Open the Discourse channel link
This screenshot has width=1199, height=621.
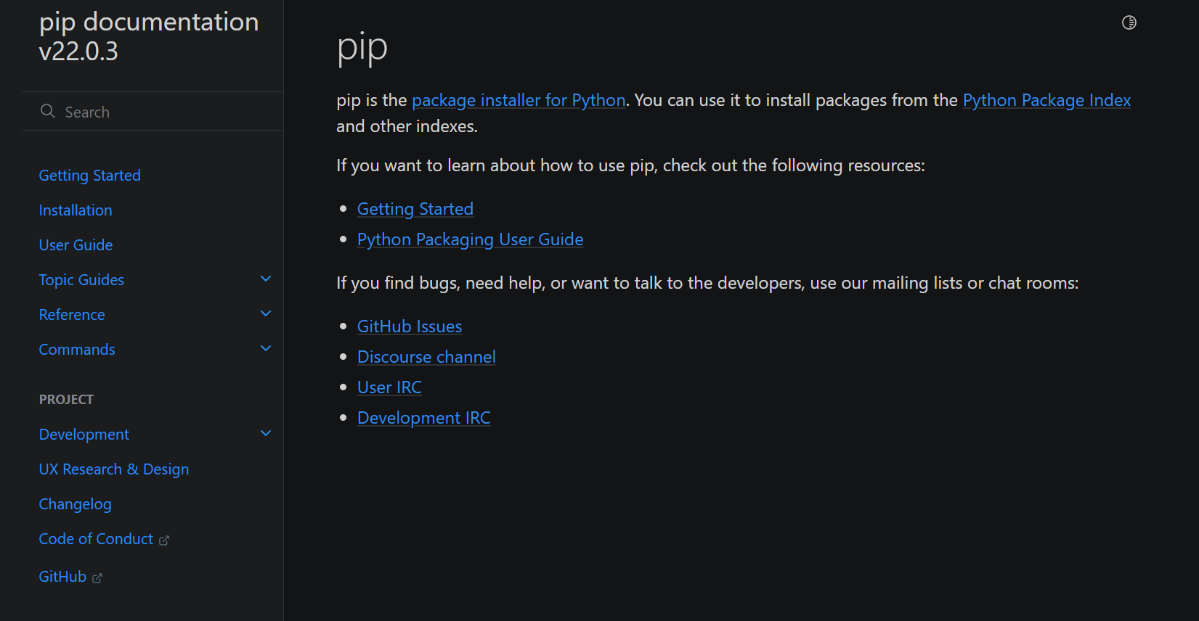426,356
